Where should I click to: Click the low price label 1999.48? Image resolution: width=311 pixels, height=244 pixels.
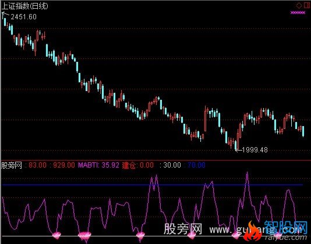point(255,150)
